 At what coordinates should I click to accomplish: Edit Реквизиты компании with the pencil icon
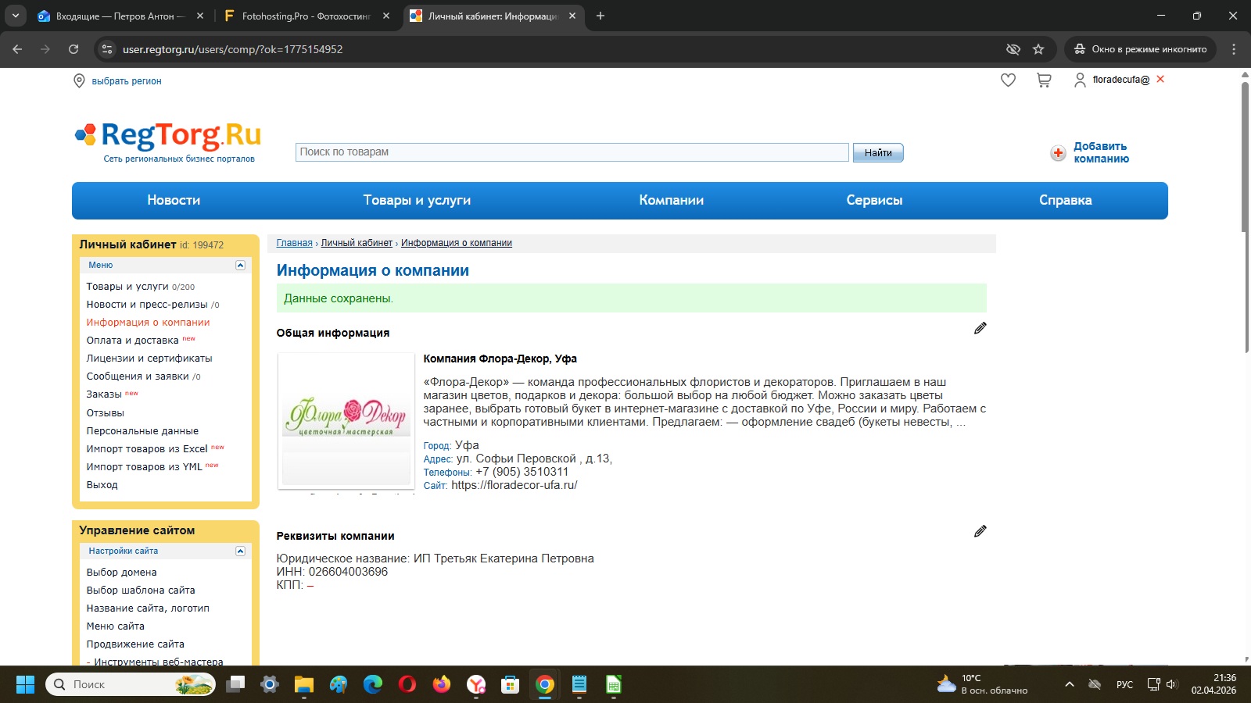coord(980,531)
